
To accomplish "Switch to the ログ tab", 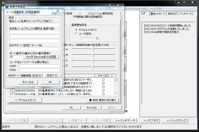I will pos(144,14).
